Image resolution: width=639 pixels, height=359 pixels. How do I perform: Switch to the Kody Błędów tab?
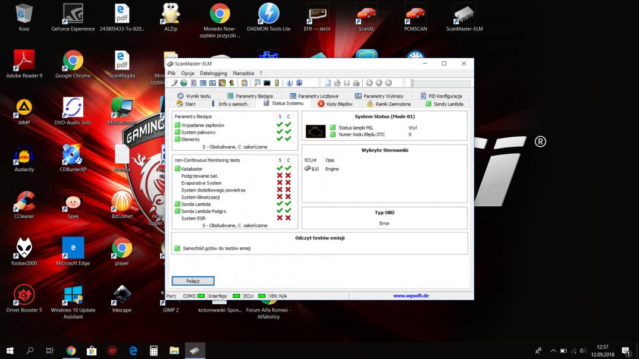click(x=335, y=104)
